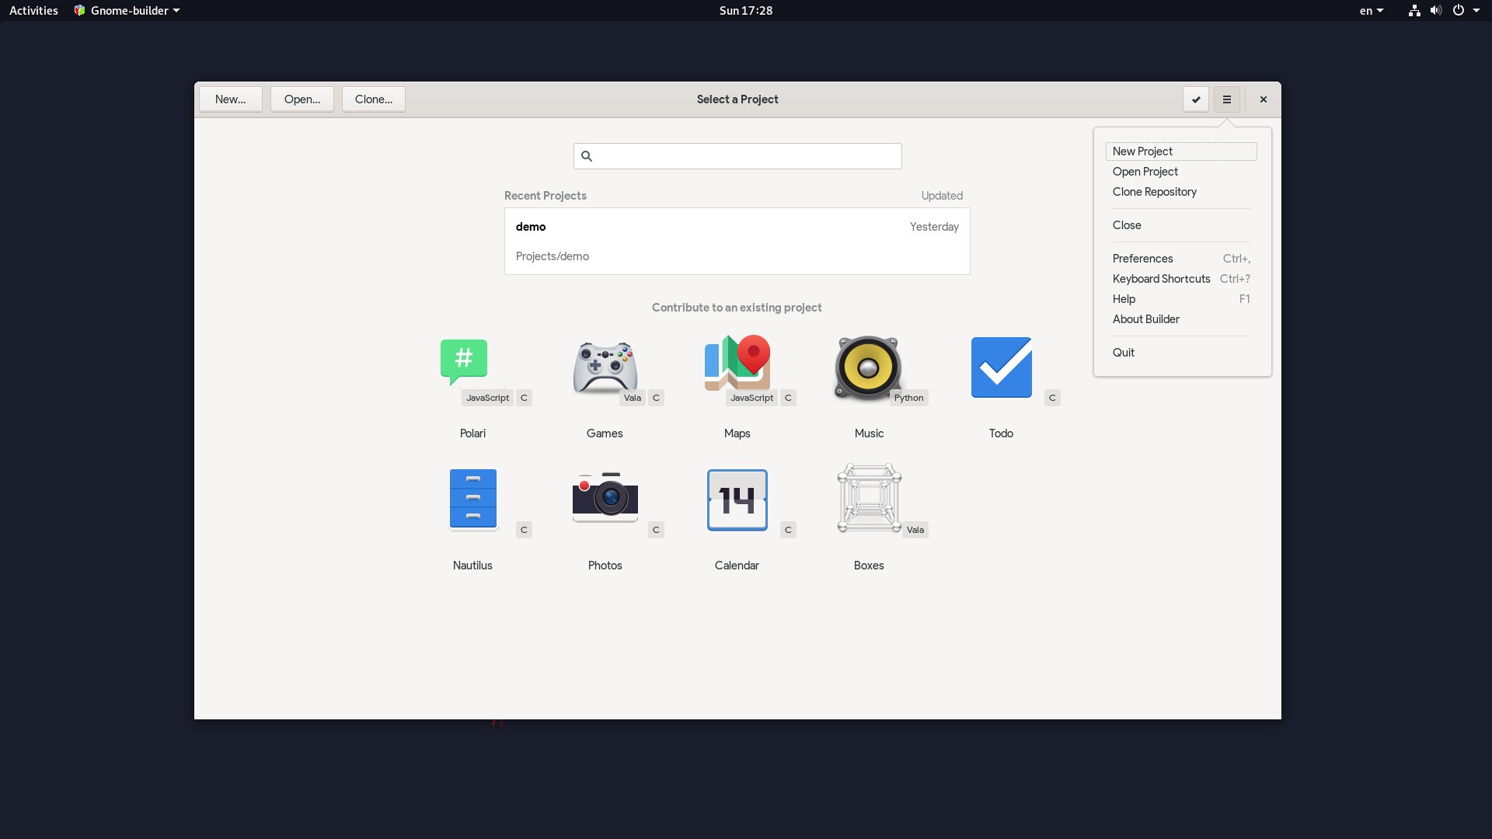Choose Preferences from the menu
The width and height of the screenshot is (1492, 839).
point(1142,259)
